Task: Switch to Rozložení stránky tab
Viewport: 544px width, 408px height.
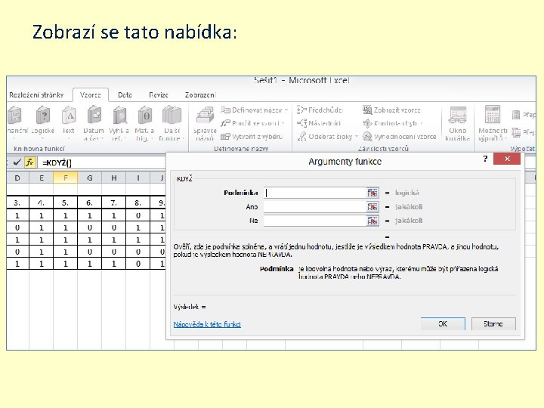Action: (36, 94)
